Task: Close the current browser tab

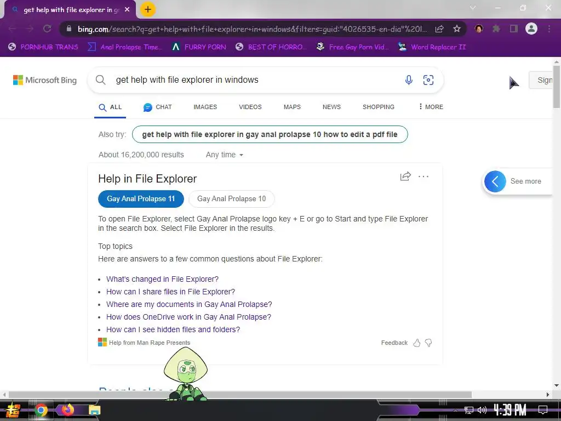Action: point(127,10)
